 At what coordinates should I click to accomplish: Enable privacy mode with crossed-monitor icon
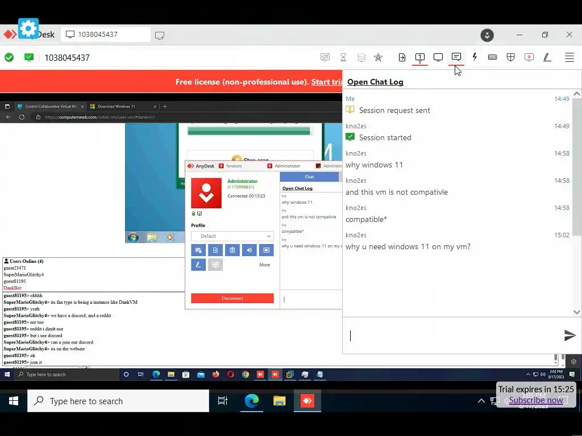(325, 57)
